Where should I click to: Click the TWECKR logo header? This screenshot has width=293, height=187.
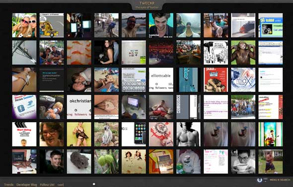coord(146,3)
